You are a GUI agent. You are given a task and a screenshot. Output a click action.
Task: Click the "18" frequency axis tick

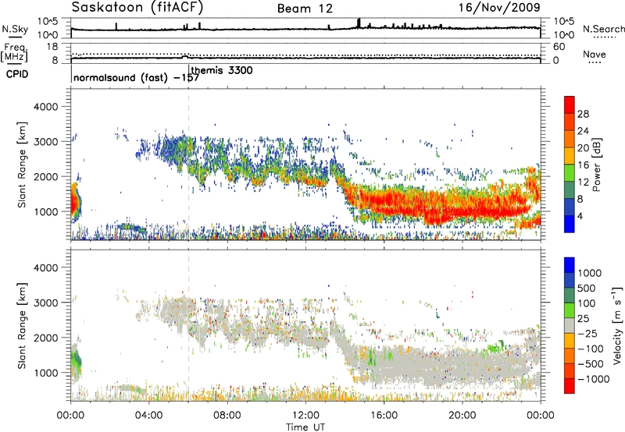[52, 47]
